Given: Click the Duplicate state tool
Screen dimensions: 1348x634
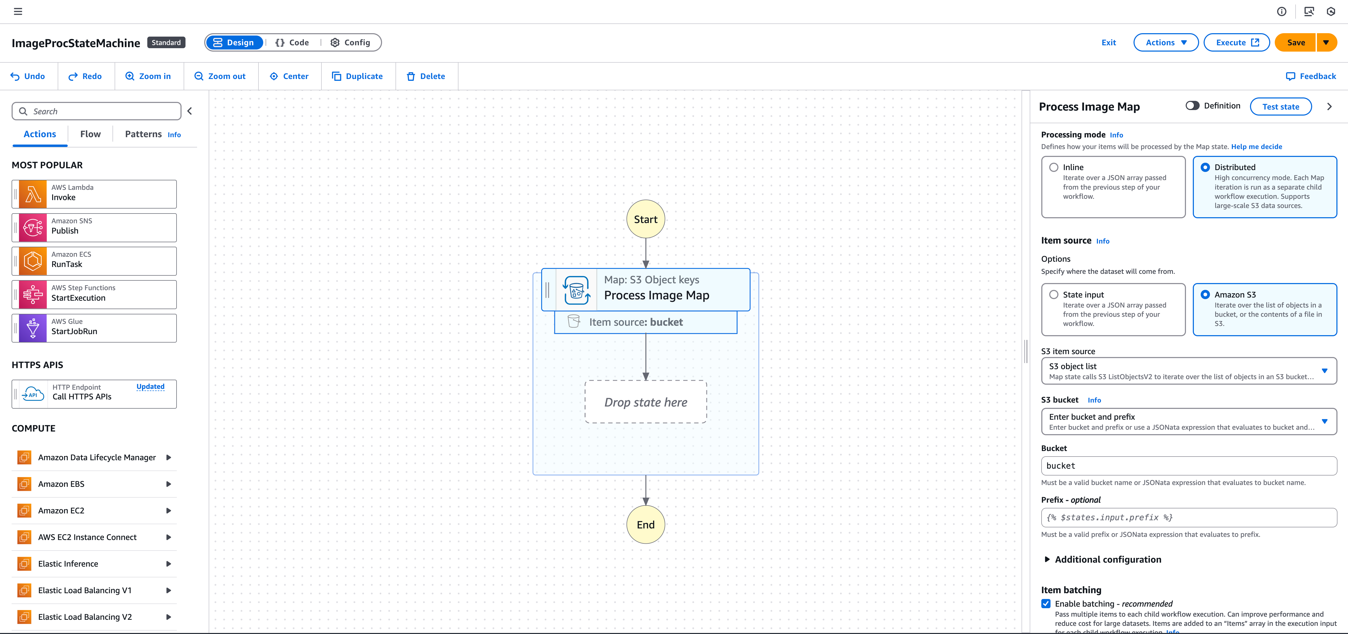Looking at the screenshot, I should pyautogui.click(x=358, y=76).
